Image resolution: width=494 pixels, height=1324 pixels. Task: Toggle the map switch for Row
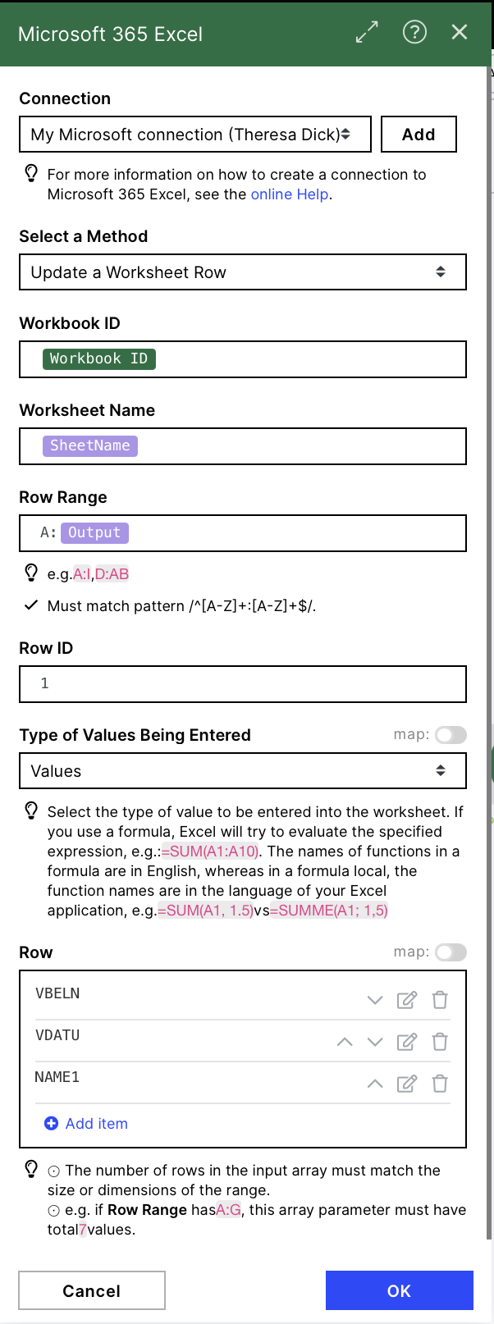(451, 952)
